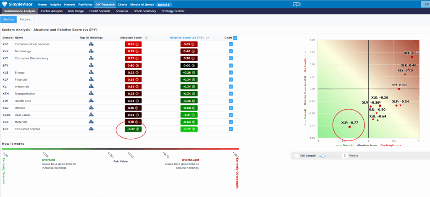
Task: Open holdings icon for Consumer Staples XLP
Action: pos(91,129)
